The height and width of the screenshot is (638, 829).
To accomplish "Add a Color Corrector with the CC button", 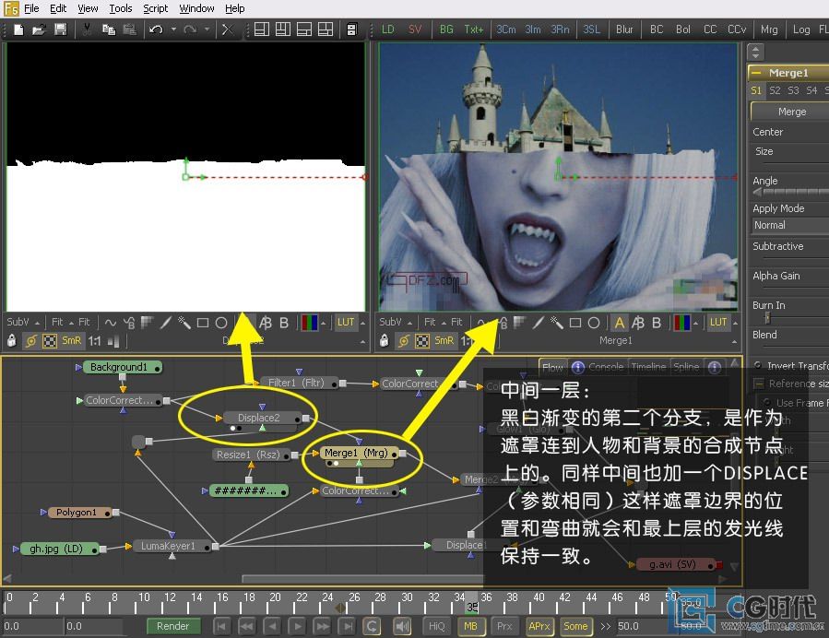I will click(x=710, y=30).
